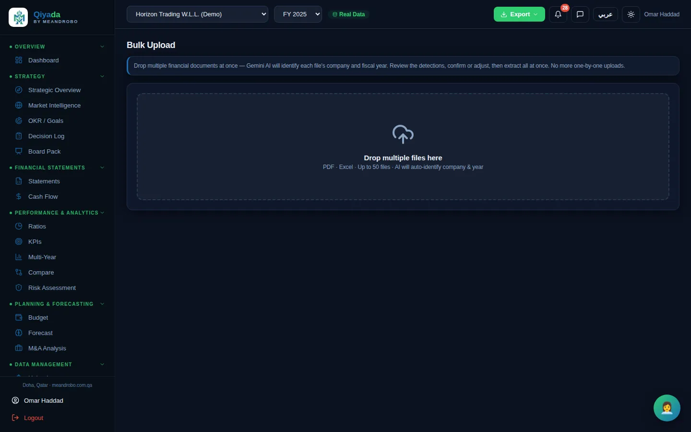The height and width of the screenshot is (432, 691).
Task: Click the cloud upload icon
Action: click(403, 134)
